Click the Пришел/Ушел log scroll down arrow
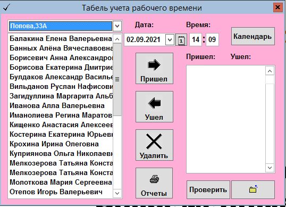Viewport: 286px width, 207px height. pyautogui.click(x=270, y=168)
